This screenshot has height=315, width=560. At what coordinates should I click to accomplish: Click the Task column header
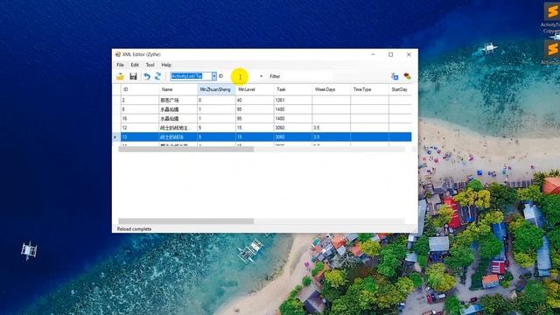(x=293, y=89)
